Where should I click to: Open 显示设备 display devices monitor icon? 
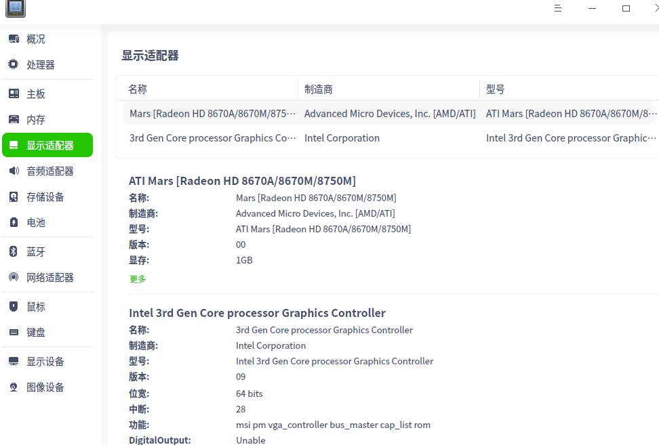(x=14, y=361)
